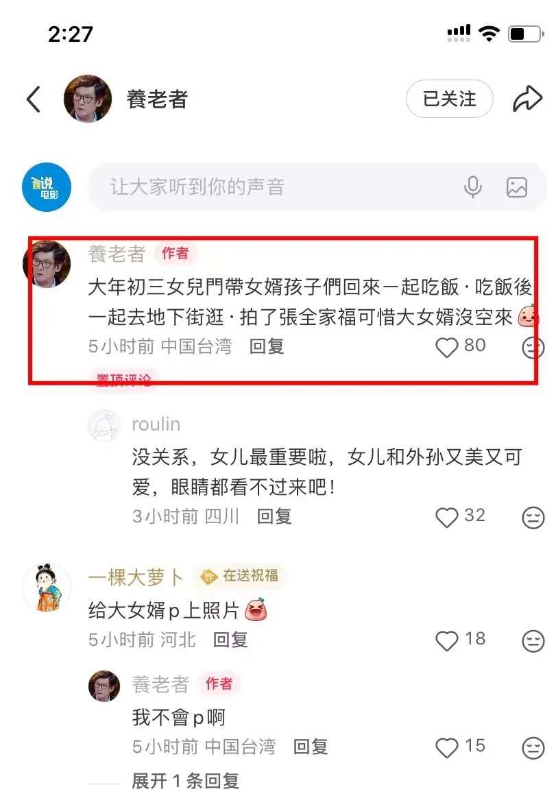Like the pinned comment with 80 likes

tap(447, 347)
